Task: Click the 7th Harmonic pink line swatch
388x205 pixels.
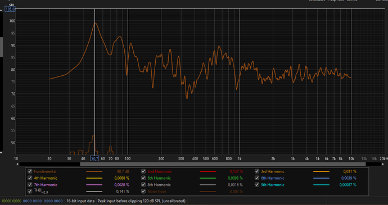Action: (94, 185)
